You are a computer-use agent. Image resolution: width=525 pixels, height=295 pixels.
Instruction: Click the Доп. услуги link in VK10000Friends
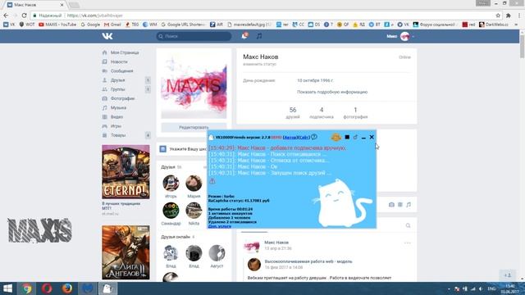pos(220,226)
